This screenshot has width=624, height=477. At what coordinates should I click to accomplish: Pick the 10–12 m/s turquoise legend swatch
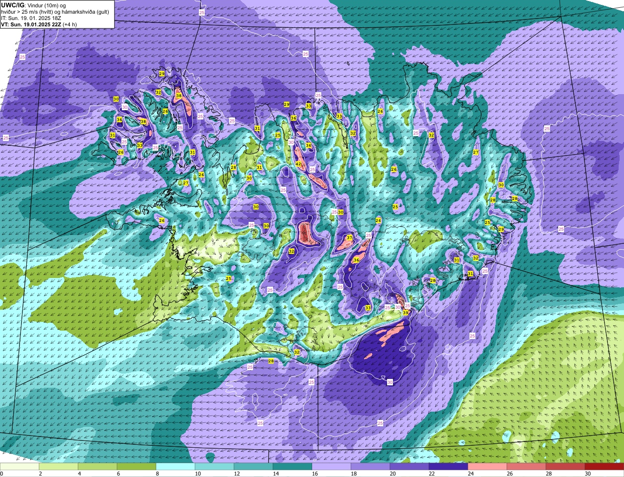pyautogui.click(x=214, y=467)
